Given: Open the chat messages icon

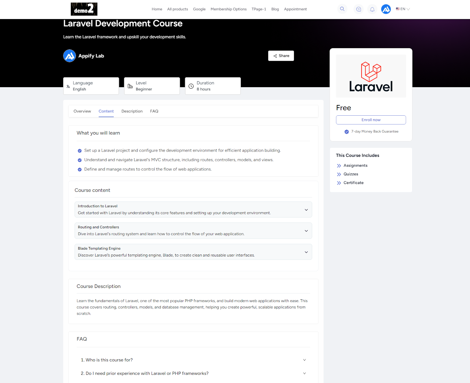Looking at the screenshot, I should (x=358, y=9).
